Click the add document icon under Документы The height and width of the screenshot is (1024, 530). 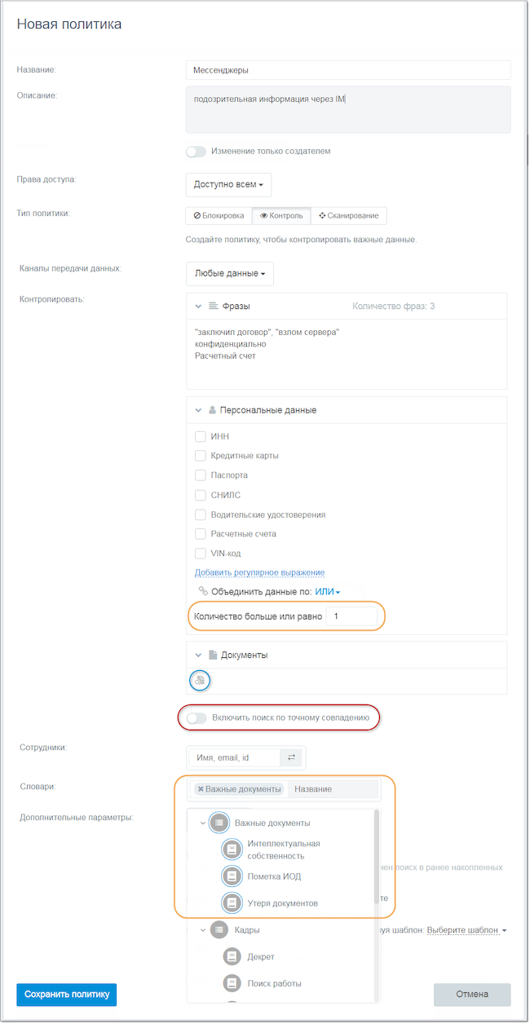(x=199, y=680)
